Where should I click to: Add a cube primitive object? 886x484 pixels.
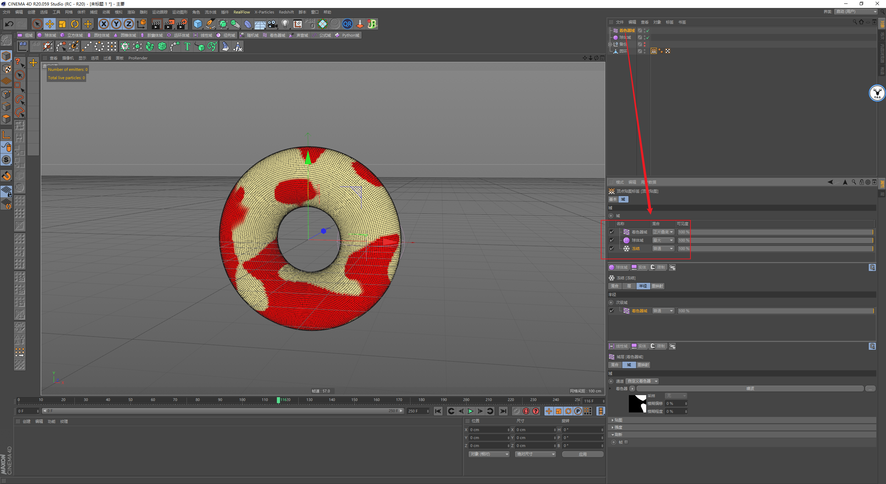198,24
